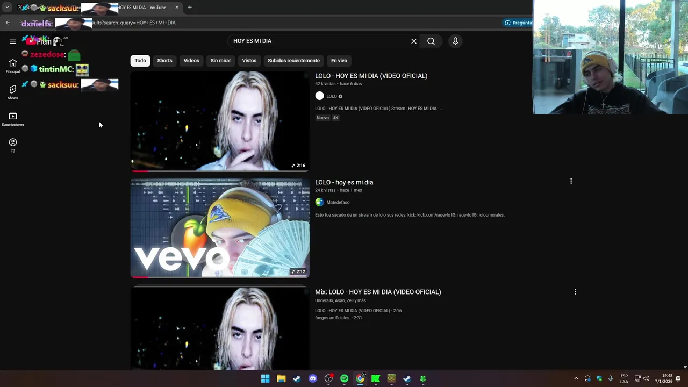The image size is (688, 387).
Task: Open the Windows Start menu
Action: click(265, 379)
